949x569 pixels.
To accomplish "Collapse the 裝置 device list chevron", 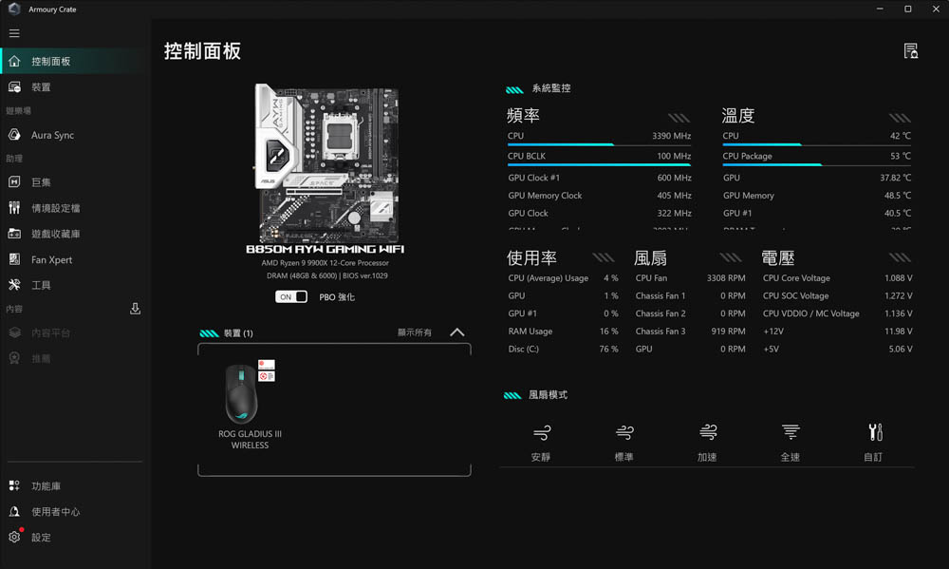I will (x=456, y=332).
